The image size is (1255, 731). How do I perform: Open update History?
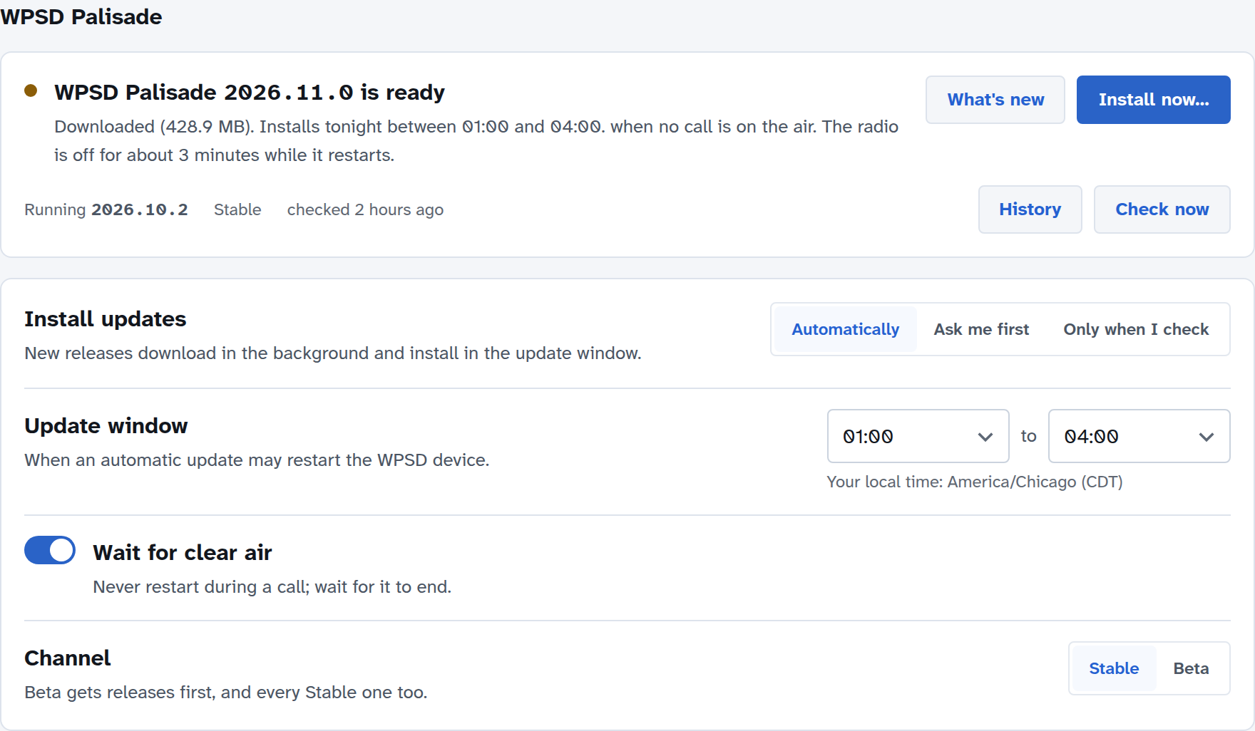coord(1030,209)
